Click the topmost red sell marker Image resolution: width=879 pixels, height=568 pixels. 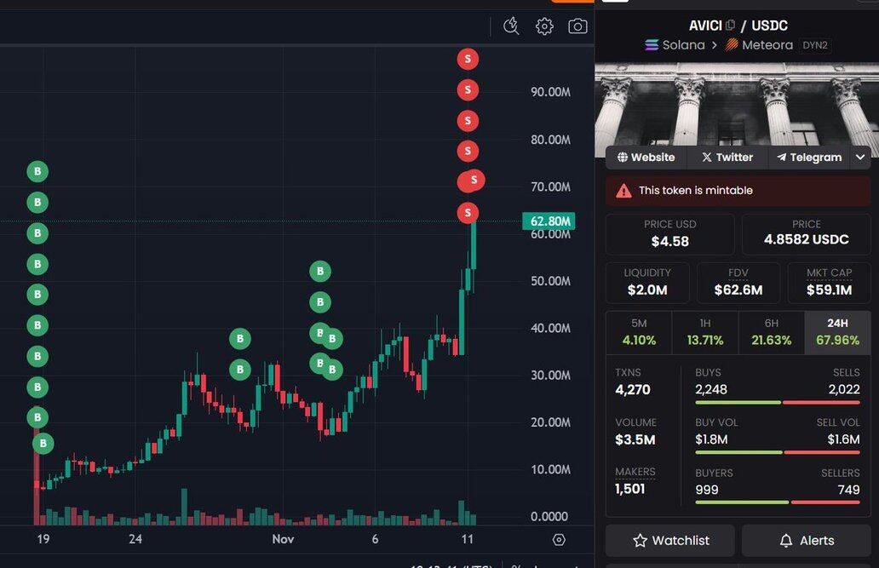click(x=467, y=59)
